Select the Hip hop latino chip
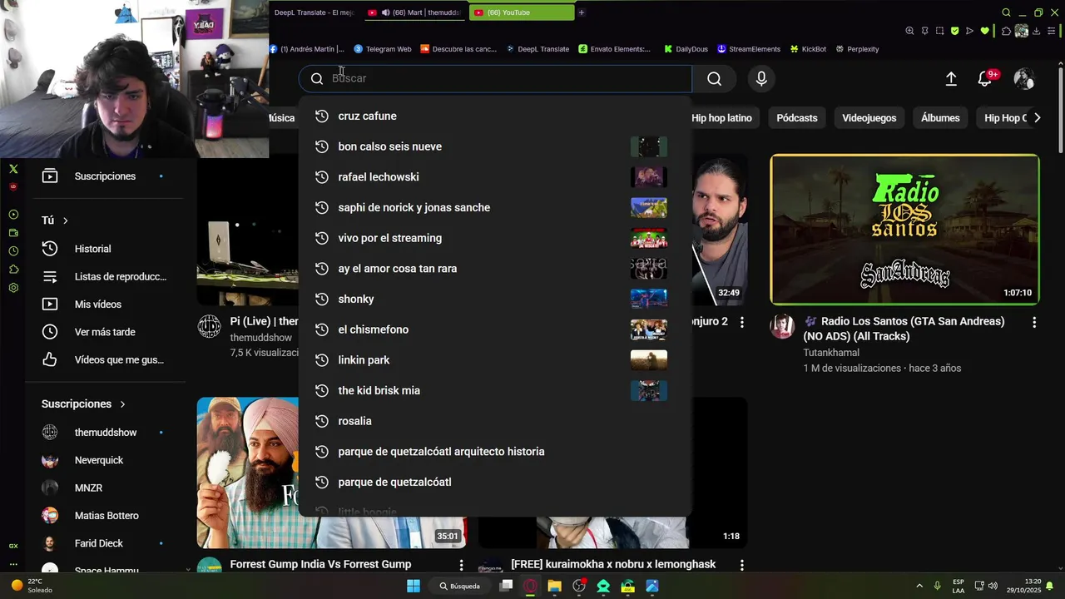The width and height of the screenshot is (1065, 599). coord(721,118)
